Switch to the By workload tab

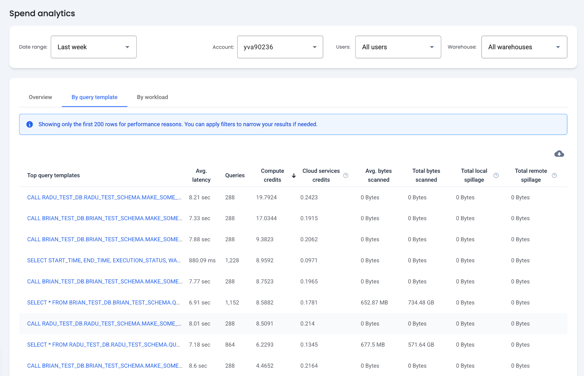pos(152,97)
